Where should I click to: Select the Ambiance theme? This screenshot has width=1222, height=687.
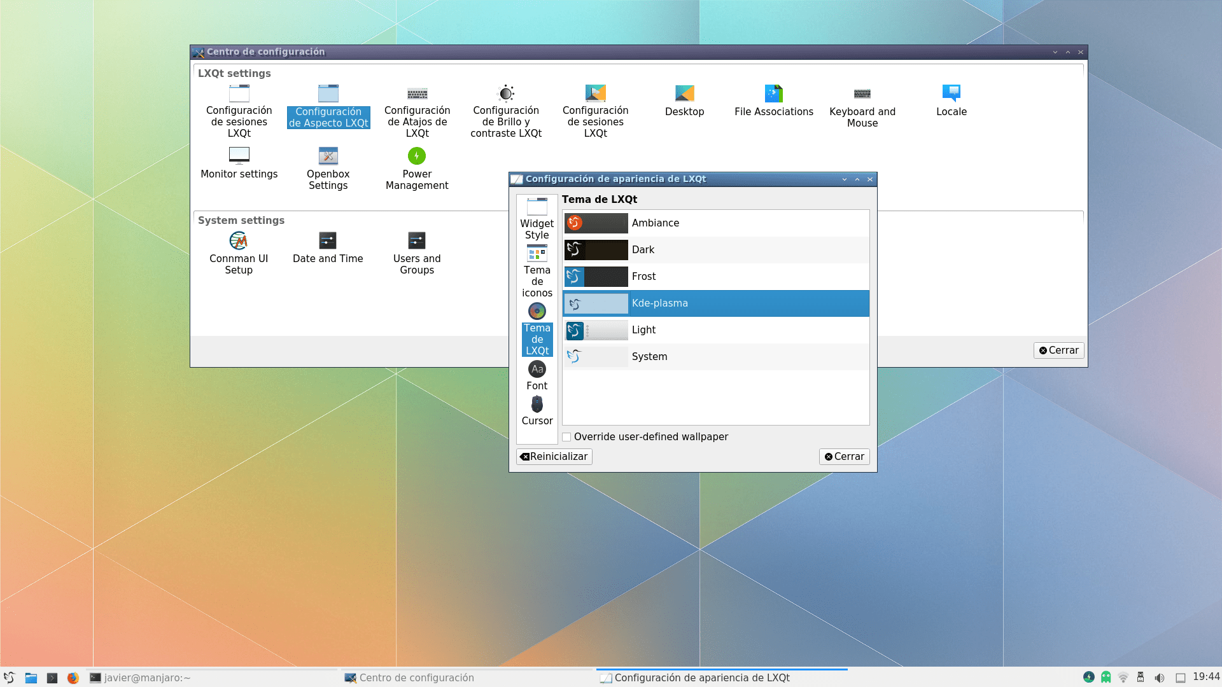pyautogui.click(x=716, y=223)
